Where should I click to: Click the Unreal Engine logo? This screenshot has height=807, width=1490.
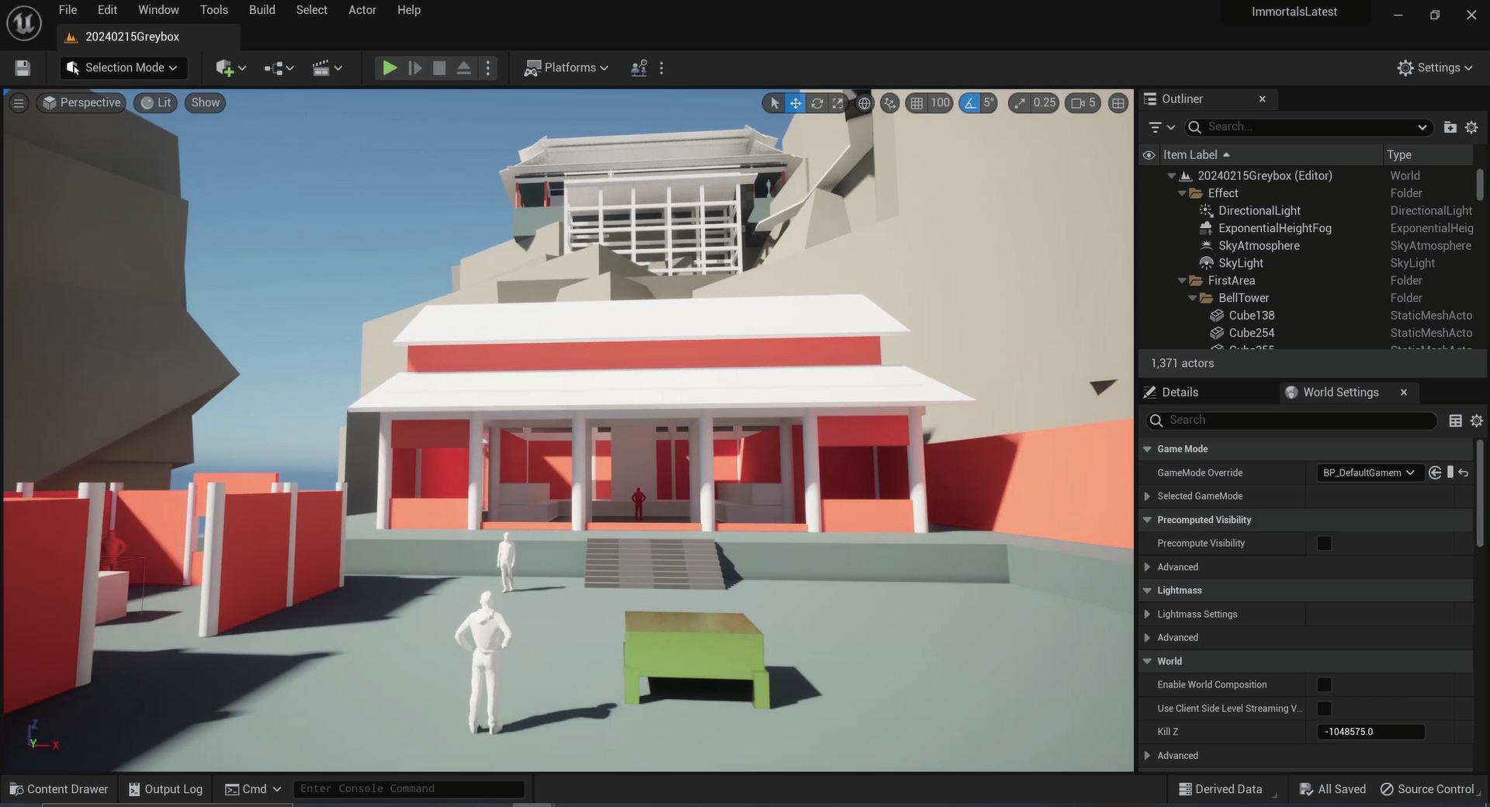point(24,23)
